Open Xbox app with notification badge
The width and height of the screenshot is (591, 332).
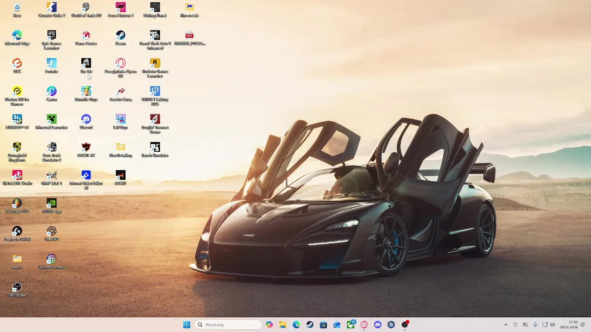(x=351, y=325)
